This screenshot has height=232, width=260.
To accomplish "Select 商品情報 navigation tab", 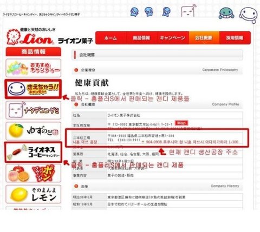I will pyautogui.click(x=142, y=38).
